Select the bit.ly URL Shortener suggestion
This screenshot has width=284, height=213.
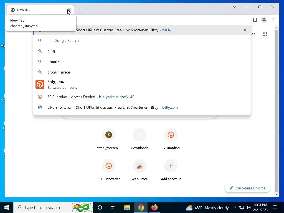pyautogui.click(x=142, y=30)
